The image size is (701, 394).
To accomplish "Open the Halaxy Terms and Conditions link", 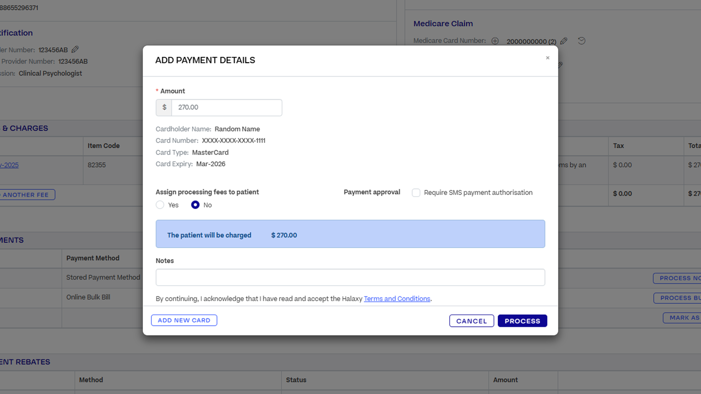I will 397,299.
